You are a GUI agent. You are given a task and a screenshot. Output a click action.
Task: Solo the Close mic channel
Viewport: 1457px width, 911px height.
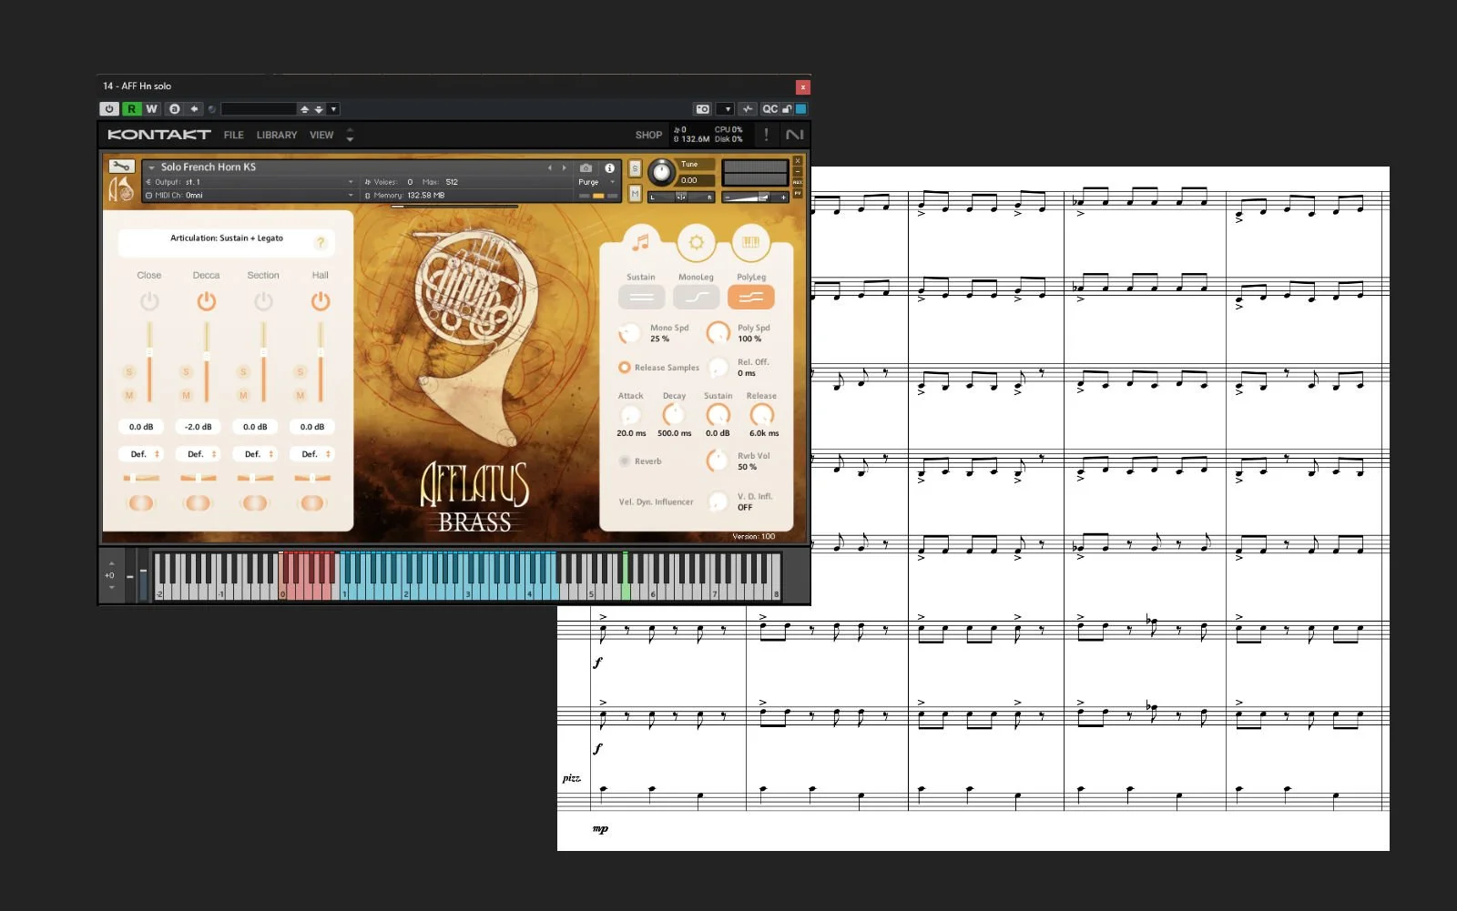pos(129,372)
